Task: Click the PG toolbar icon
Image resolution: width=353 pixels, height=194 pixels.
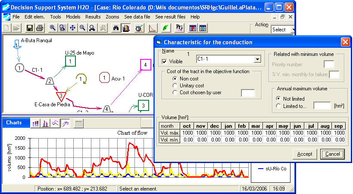Action: click(179, 28)
